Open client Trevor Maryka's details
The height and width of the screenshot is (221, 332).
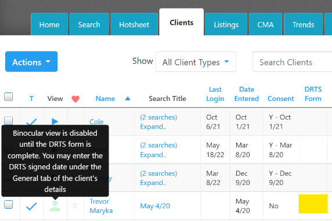101,206
